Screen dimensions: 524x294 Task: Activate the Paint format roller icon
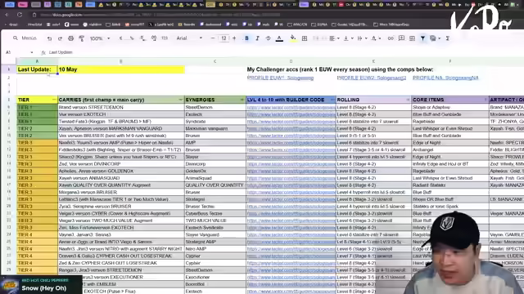[x=82, y=38]
